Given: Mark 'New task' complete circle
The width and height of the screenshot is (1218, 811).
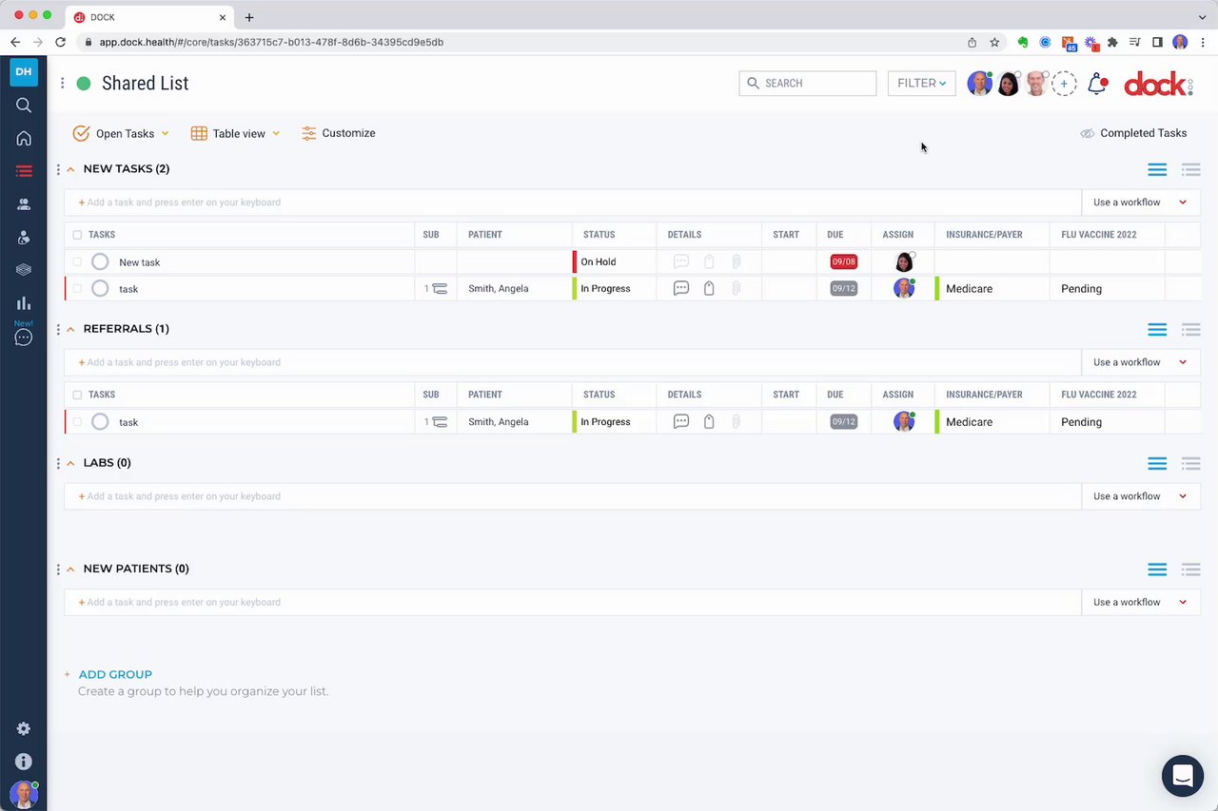Looking at the screenshot, I should click(x=100, y=261).
